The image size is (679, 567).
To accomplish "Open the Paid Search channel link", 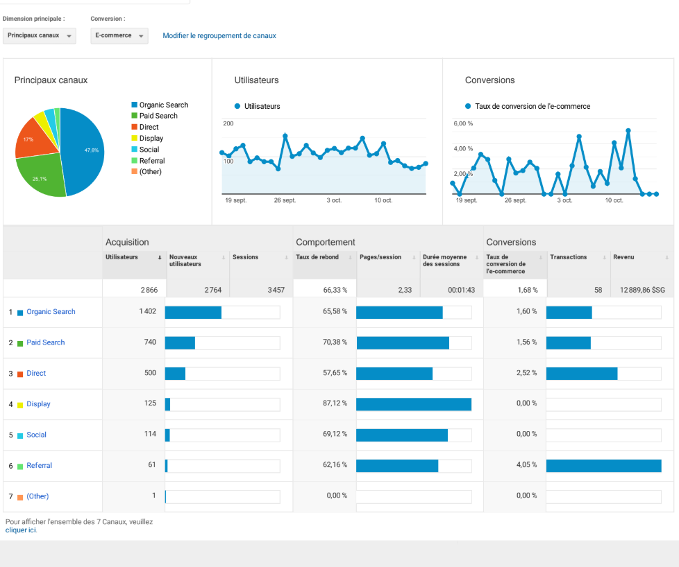I will [x=46, y=342].
